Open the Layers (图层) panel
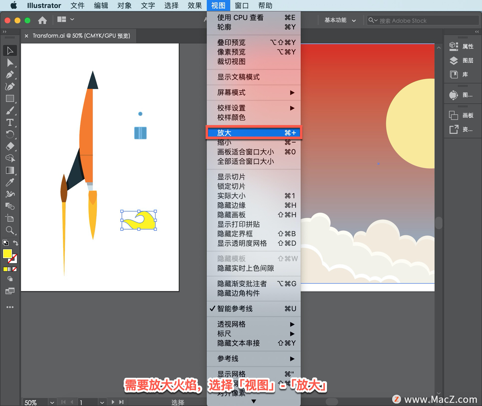 [462, 60]
